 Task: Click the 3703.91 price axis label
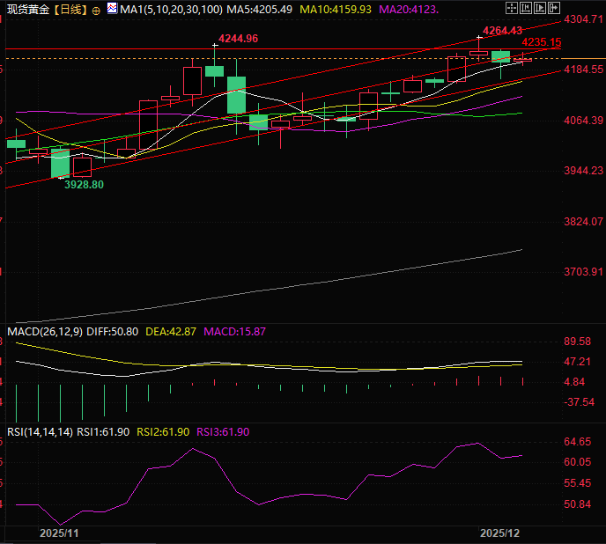click(x=583, y=272)
